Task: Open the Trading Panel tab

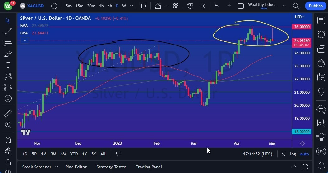Action: pyautogui.click(x=149, y=167)
